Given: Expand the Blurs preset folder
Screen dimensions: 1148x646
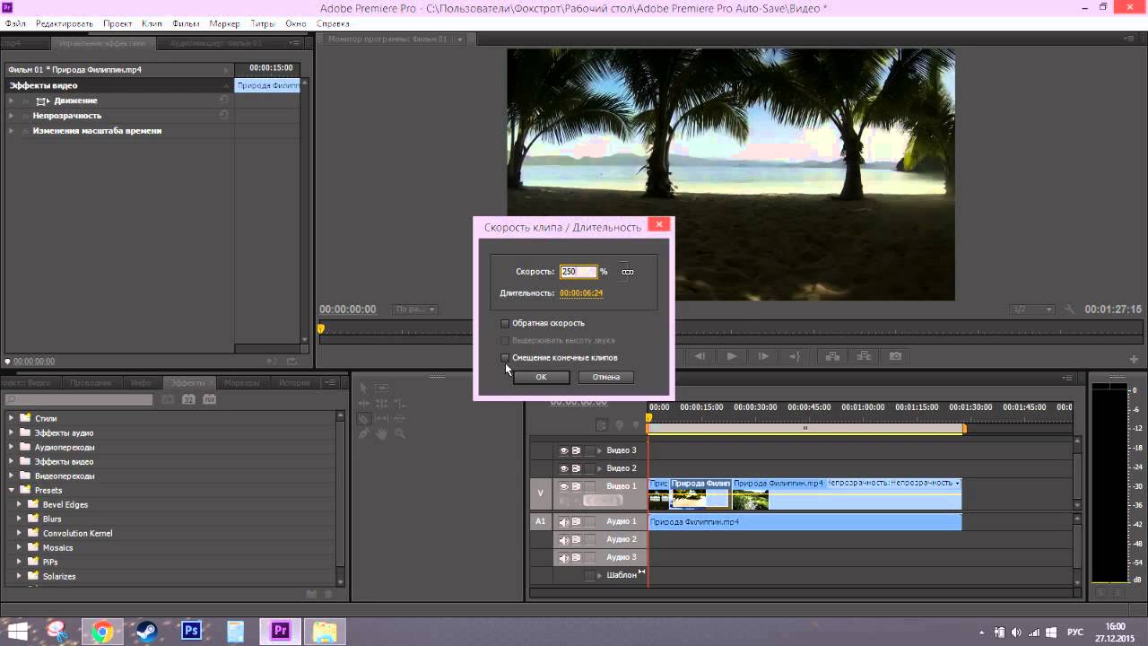Looking at the screenshot, I should click(20, 519).
